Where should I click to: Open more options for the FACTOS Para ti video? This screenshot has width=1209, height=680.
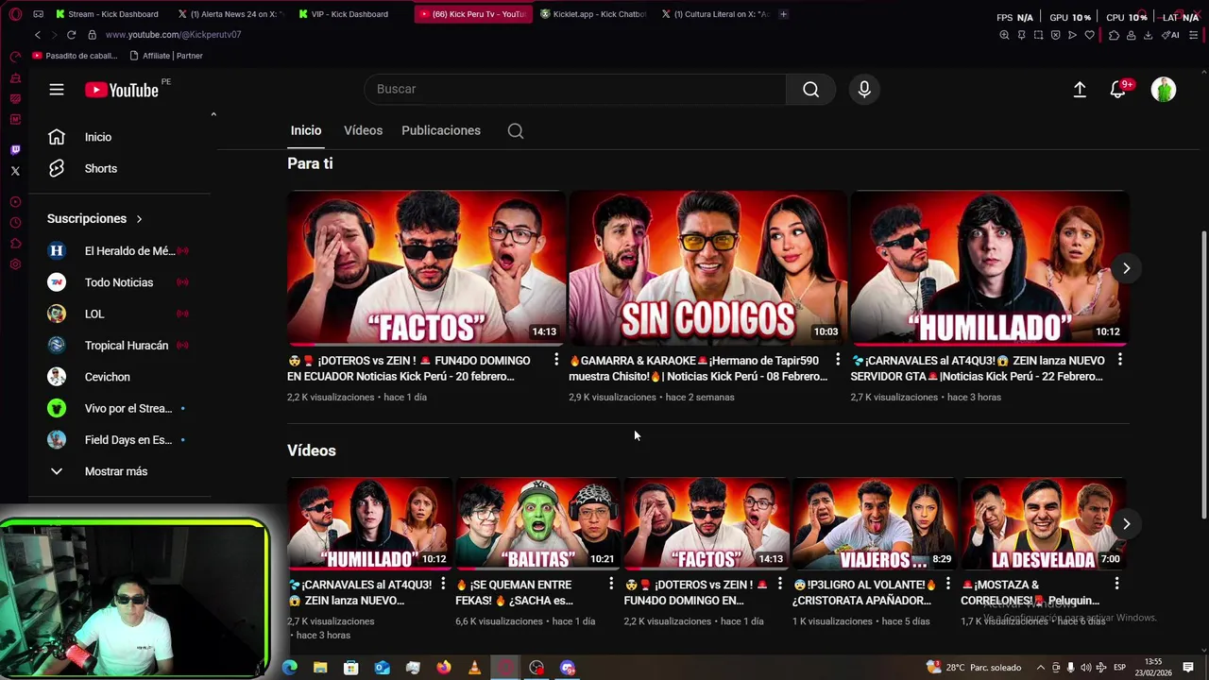tap(555, 360)
